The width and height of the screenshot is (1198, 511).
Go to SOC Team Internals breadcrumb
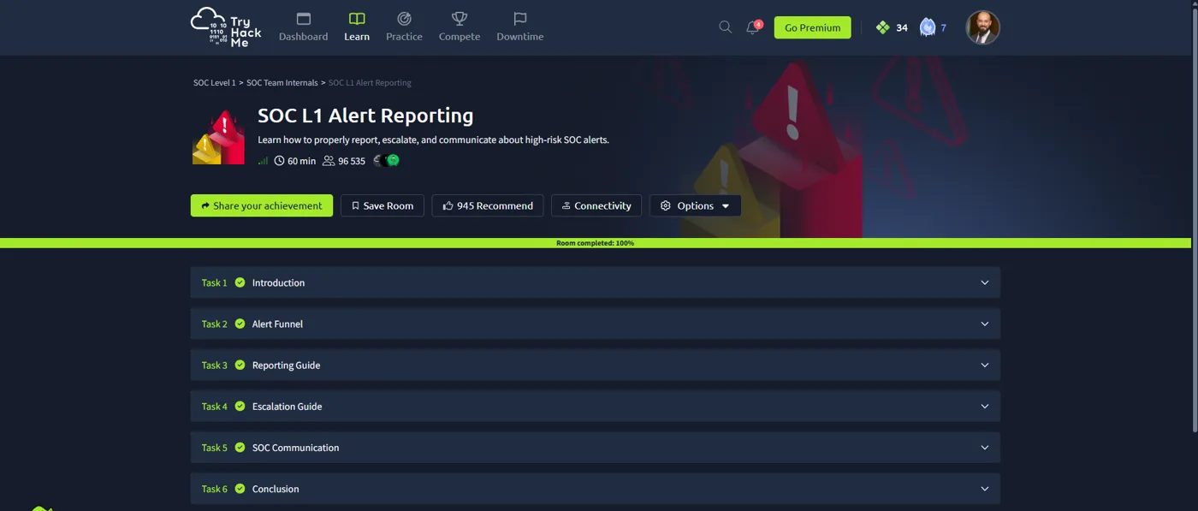coord(282,83)
